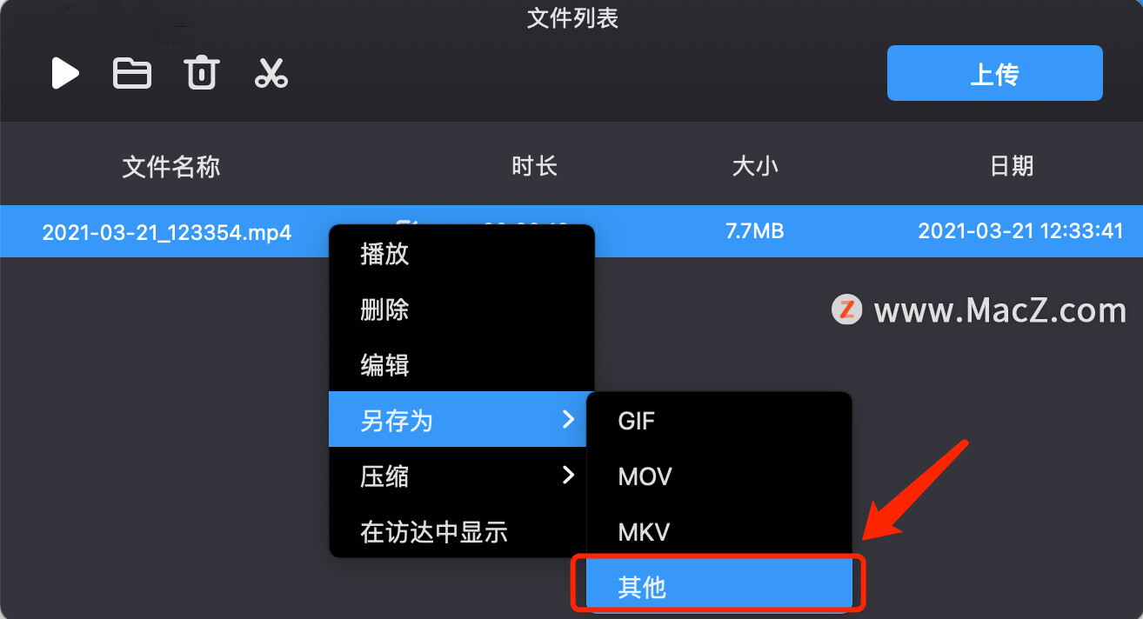
Task: Click the 大小 column header
Action: coord(755,167)
